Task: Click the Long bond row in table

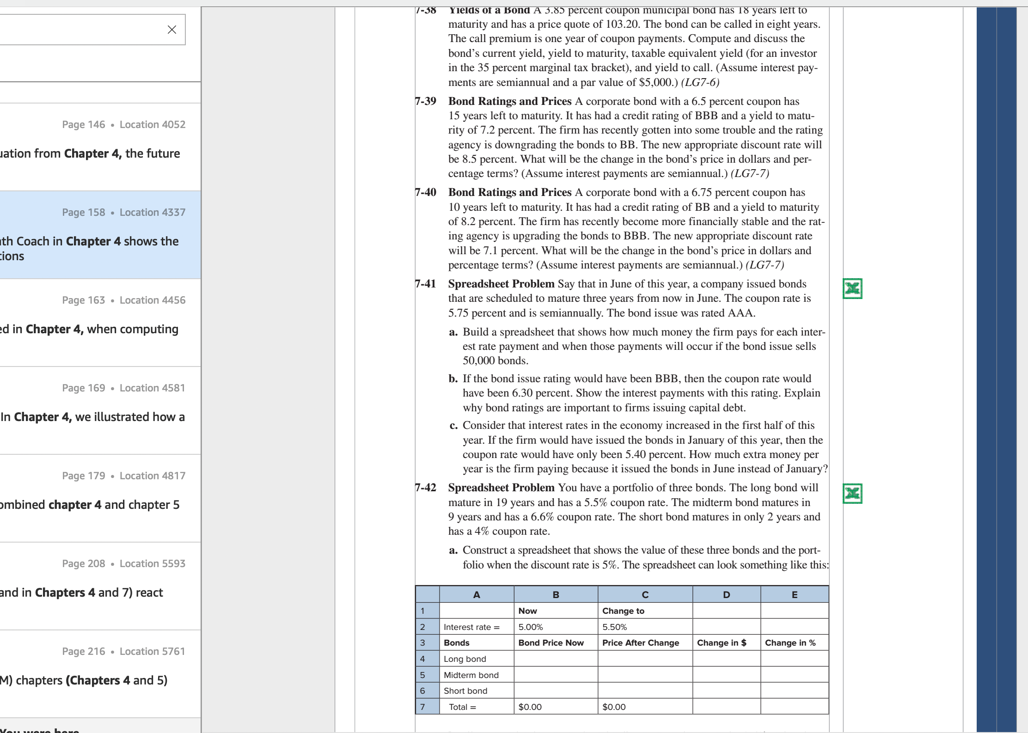Action: [622, 659]
